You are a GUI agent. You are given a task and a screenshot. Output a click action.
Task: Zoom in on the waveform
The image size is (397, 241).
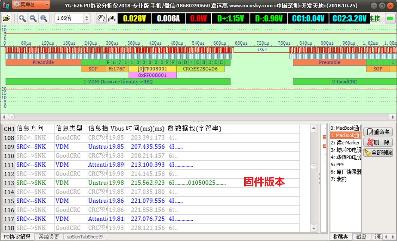(x=22, y=19)
